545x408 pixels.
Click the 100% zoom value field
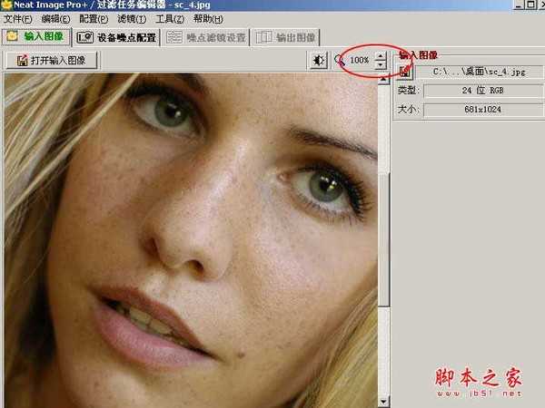coord(360,61)
